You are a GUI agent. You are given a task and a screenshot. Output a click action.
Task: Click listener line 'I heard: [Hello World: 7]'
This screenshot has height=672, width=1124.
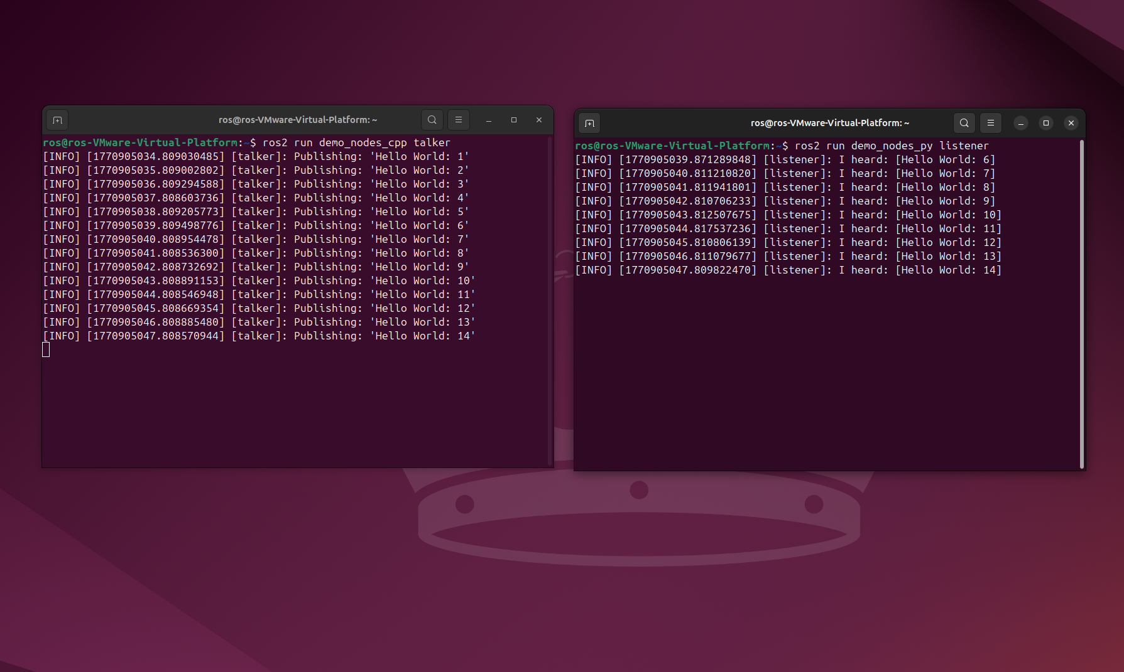pos(785,173)
